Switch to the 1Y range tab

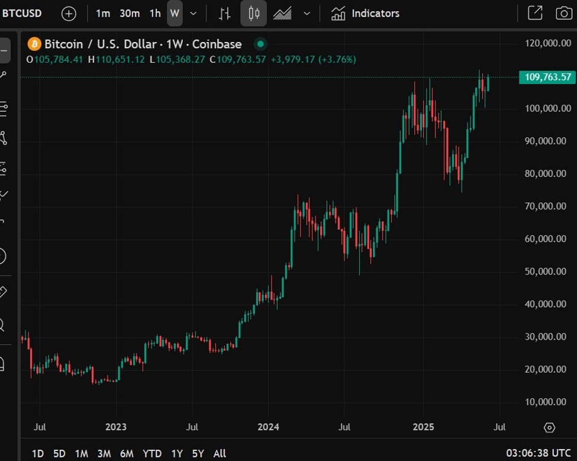[176, 453]
